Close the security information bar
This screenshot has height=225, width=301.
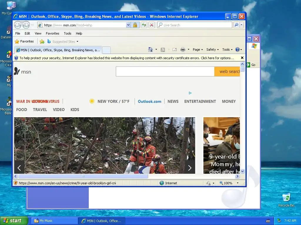point(242,58)
